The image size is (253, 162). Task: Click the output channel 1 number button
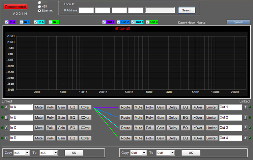coord(246,108)
